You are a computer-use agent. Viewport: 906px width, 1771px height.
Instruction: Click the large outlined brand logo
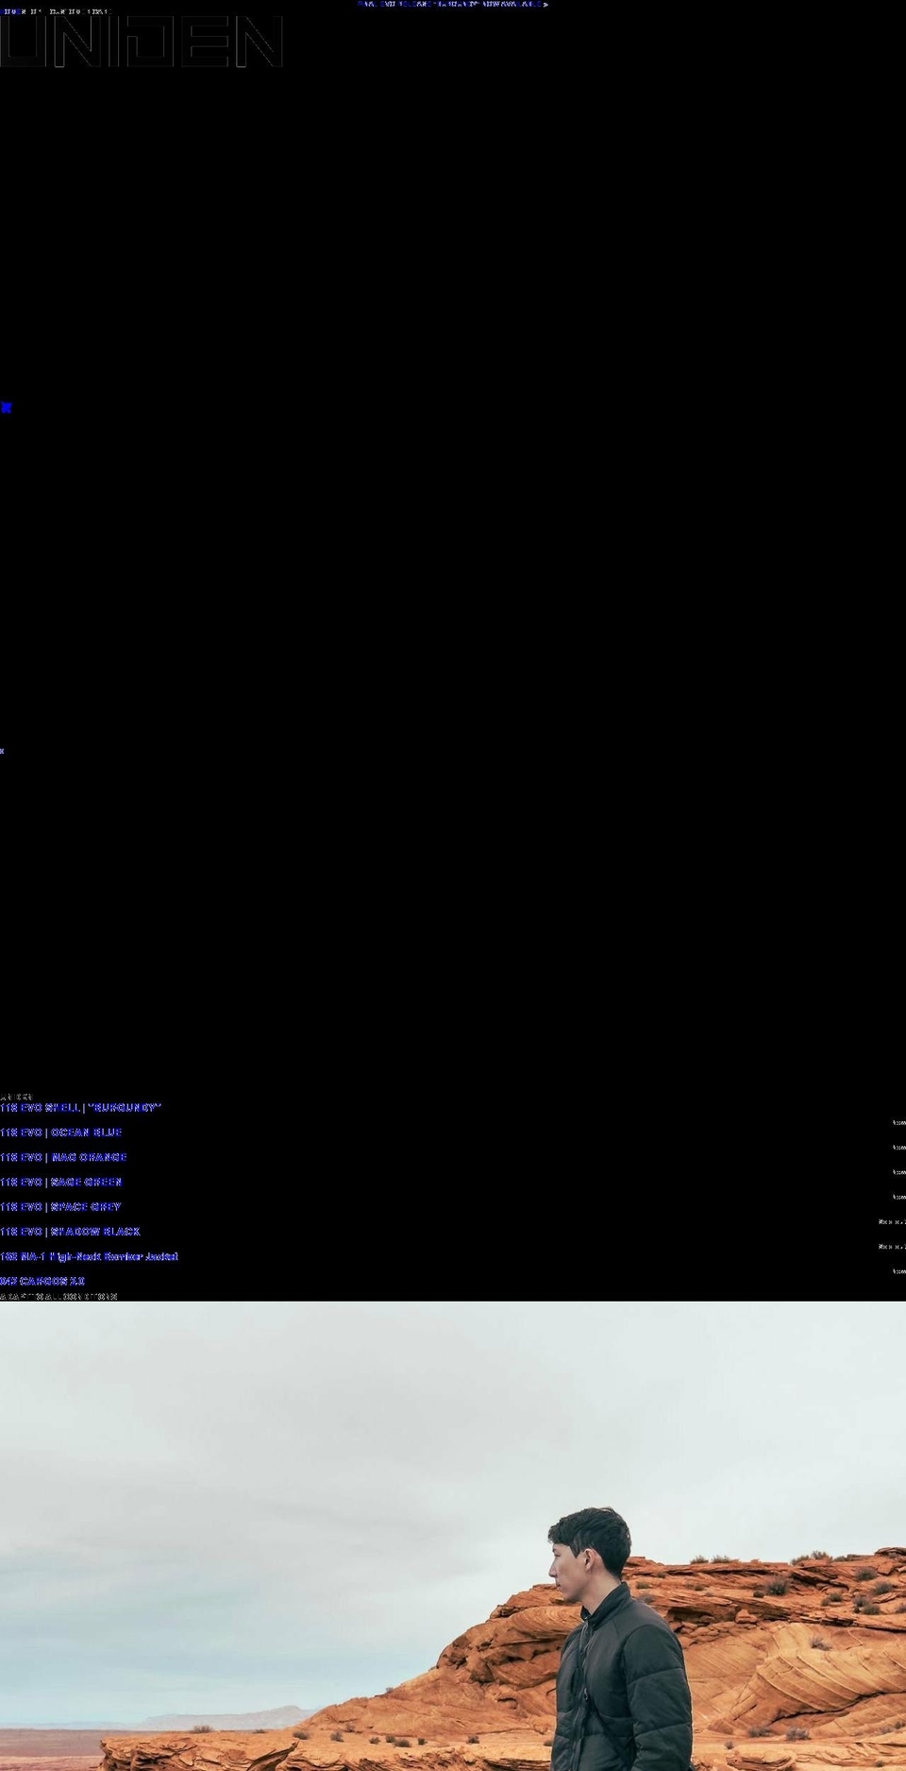click(142, 43)
